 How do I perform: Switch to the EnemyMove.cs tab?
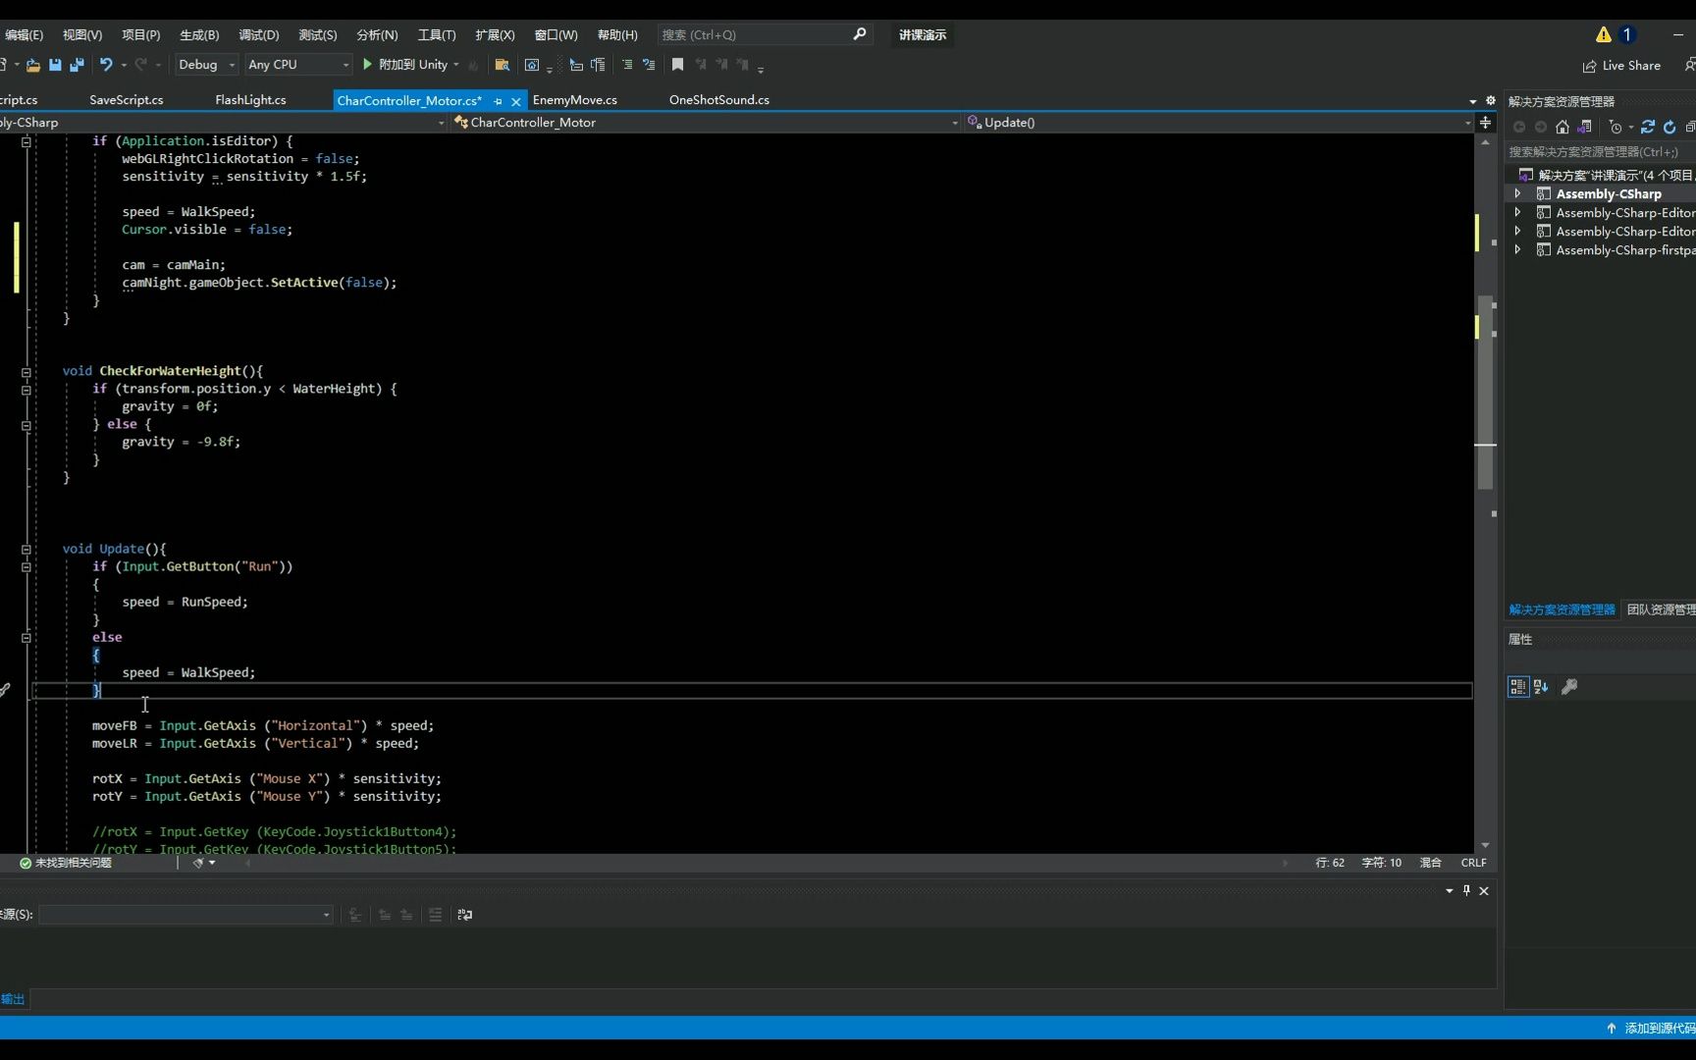pyautogui.click(x=575, y=99)
